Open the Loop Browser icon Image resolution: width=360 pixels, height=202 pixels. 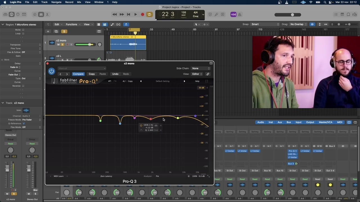click(x=348, y=14)
